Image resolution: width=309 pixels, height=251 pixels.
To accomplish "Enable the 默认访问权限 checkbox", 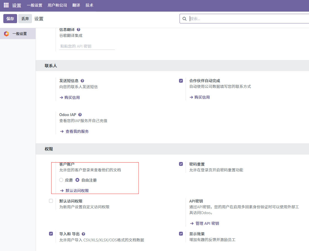I will click(x=51, y=201).
